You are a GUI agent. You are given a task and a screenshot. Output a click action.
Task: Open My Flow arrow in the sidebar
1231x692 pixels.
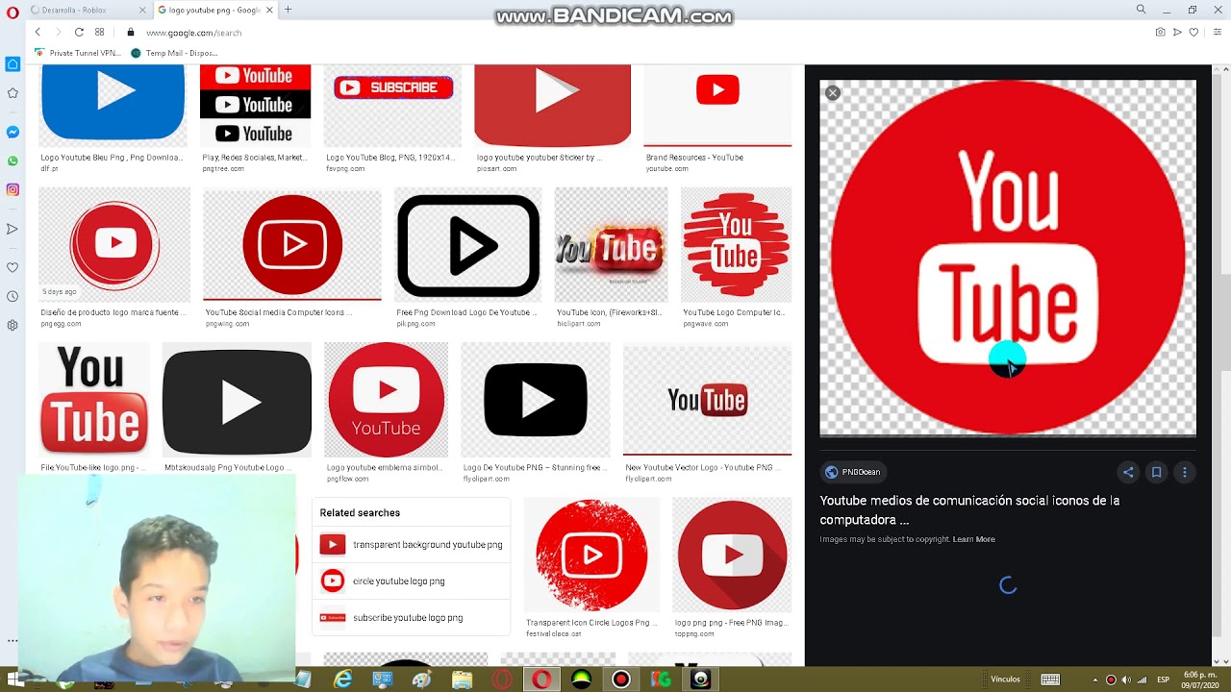13,229
